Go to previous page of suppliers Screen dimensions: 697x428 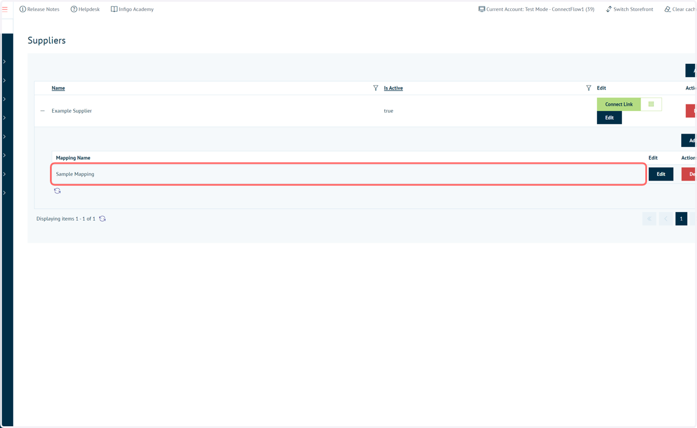click(x=666, y=219)
